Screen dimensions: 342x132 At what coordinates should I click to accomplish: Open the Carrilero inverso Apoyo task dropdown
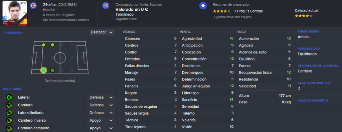pyautogui.click(x=101, y=120)
